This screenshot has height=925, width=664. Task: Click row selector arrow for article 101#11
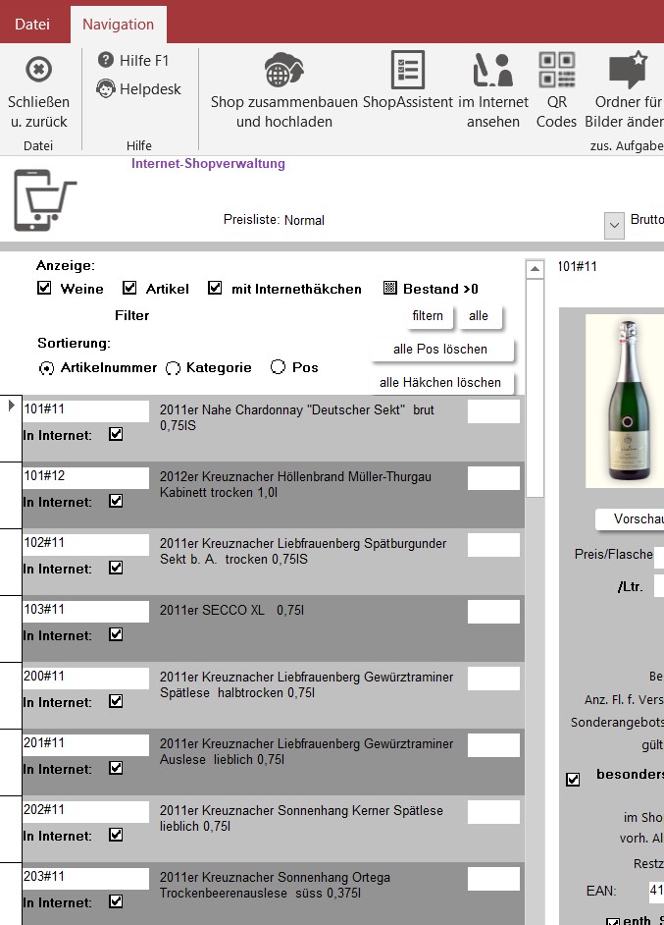[11, 406]
